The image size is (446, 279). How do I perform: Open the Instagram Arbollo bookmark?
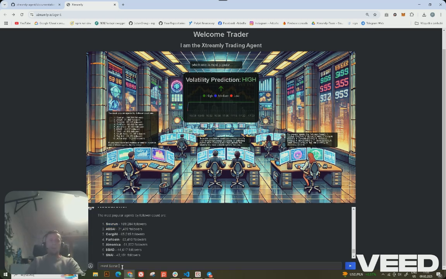[264, 23]
